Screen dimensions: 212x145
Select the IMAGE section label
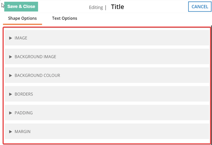click(x=21, y=38)
